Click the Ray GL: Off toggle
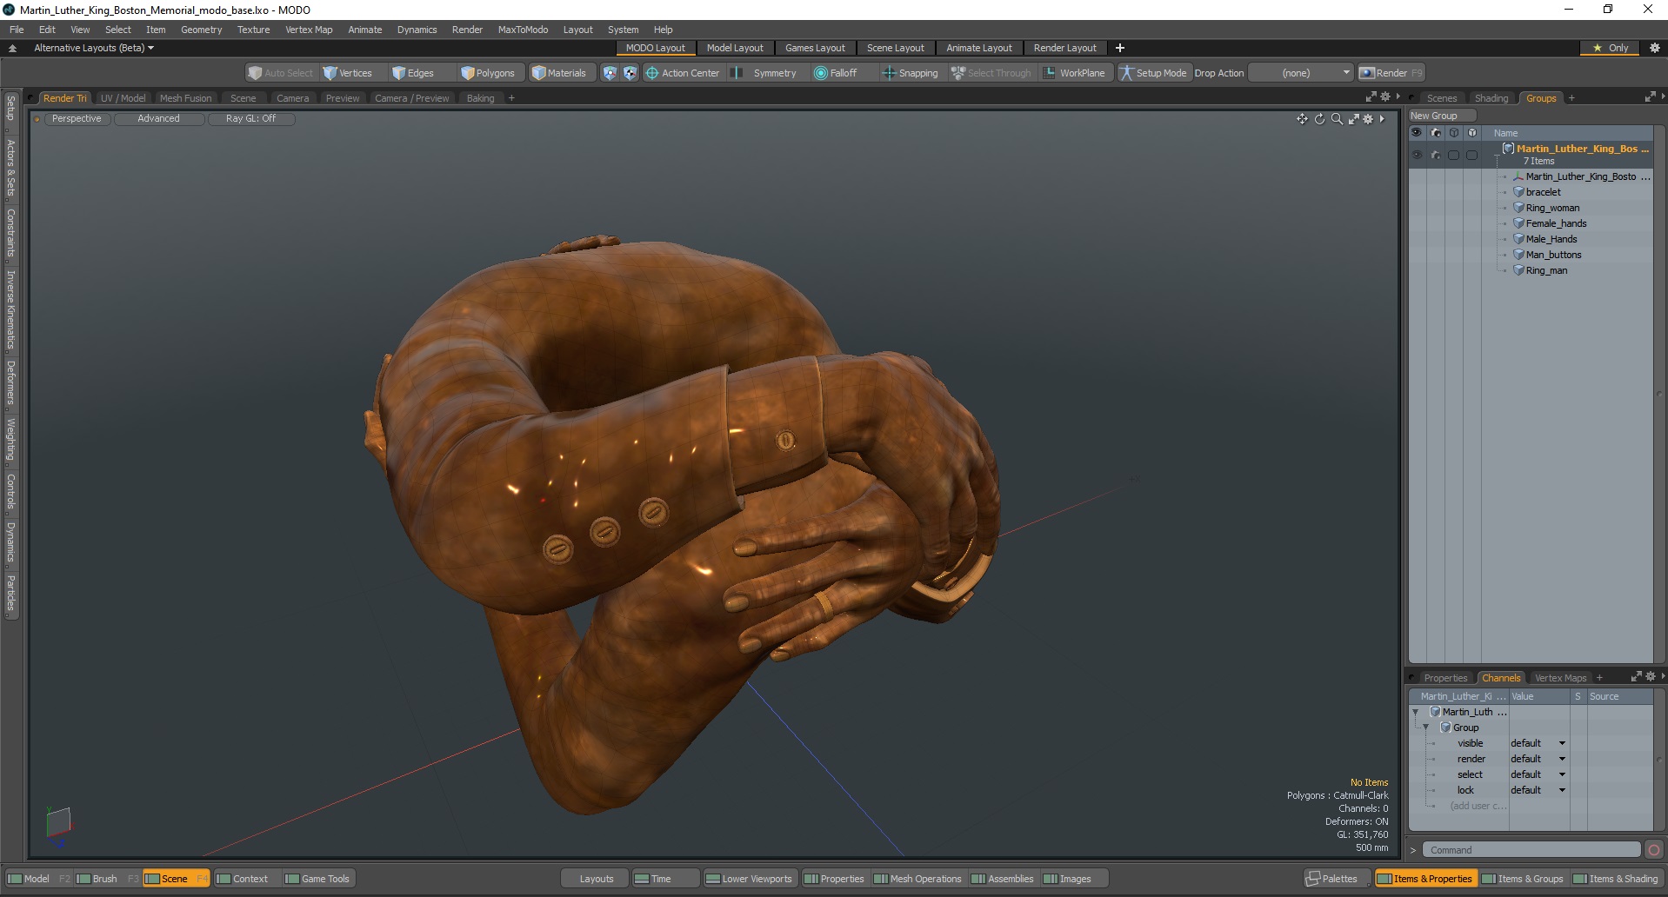The height and width of the screenshot is (897, 1668). coord(250,119)
